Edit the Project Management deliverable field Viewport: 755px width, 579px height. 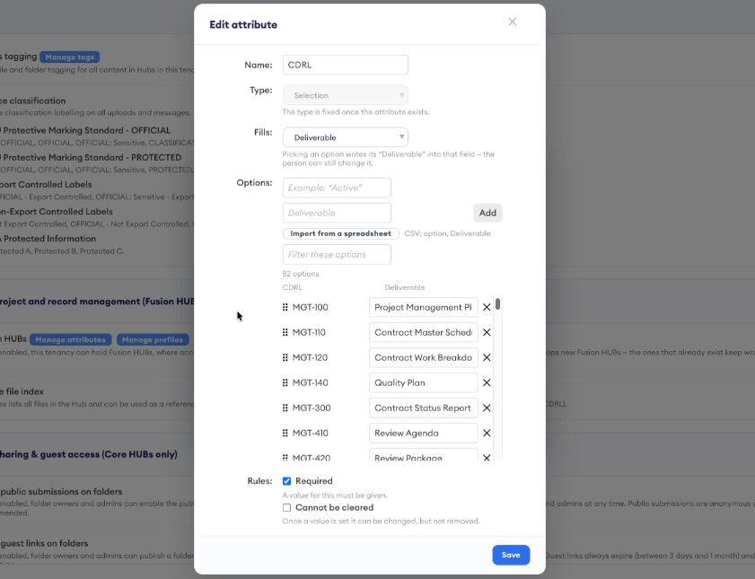point(424,307)
